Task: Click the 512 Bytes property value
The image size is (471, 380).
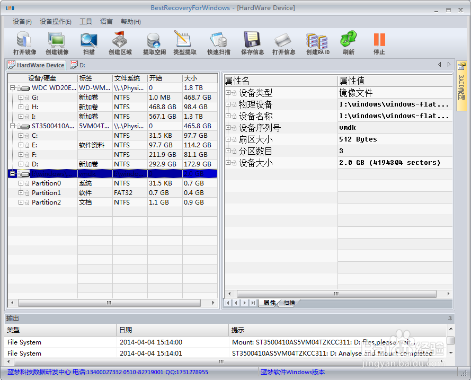Action: (358, 139)
